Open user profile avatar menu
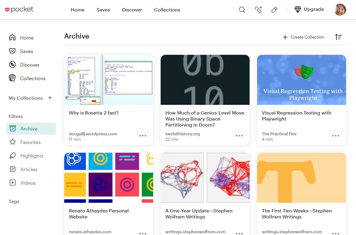Viewport: 356px width, 235px height. tap(340, 10)
